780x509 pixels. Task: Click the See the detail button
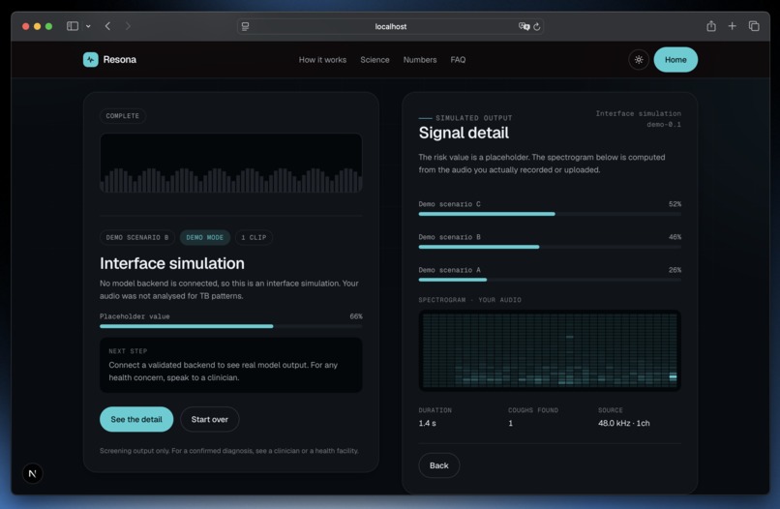click(136, 419)
